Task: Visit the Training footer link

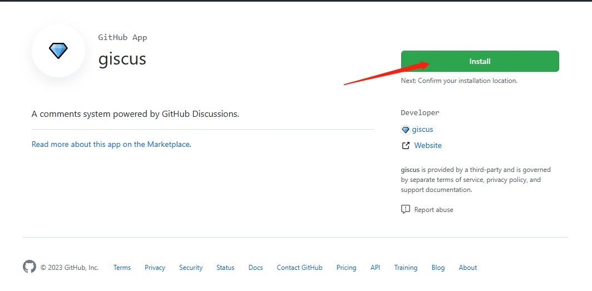Action: click(x=406, y=268)
